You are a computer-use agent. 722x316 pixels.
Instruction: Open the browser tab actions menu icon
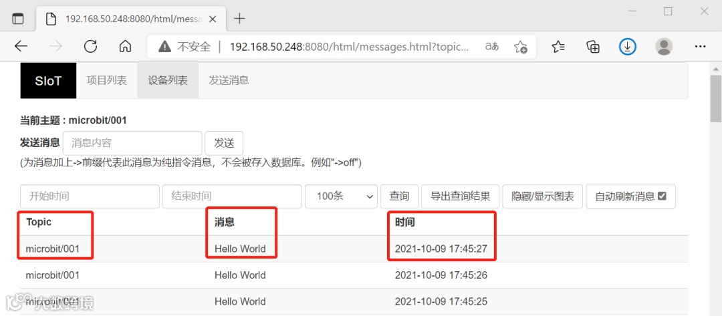17,19
